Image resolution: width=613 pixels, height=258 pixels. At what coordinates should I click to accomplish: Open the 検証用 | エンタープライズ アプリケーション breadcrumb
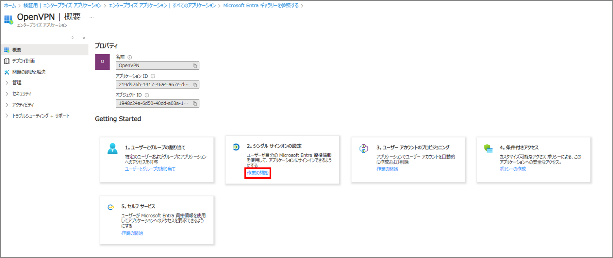pyautogui.click(x=62, y=6)
